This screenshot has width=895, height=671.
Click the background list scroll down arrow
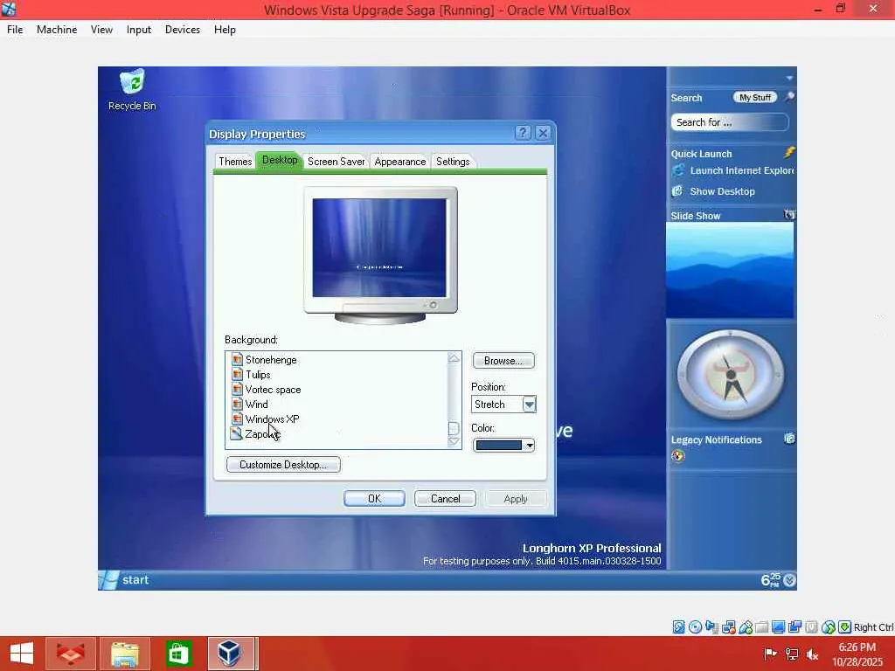pyautogui.click(x=454, y=441)
